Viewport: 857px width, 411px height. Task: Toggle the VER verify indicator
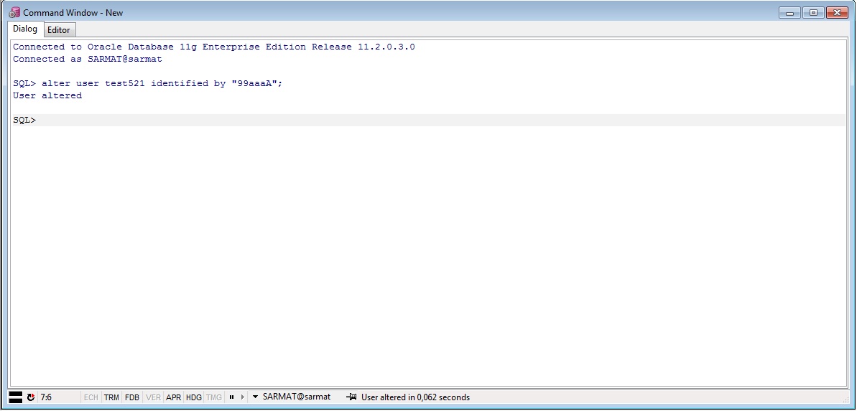(x=153, y=397)
